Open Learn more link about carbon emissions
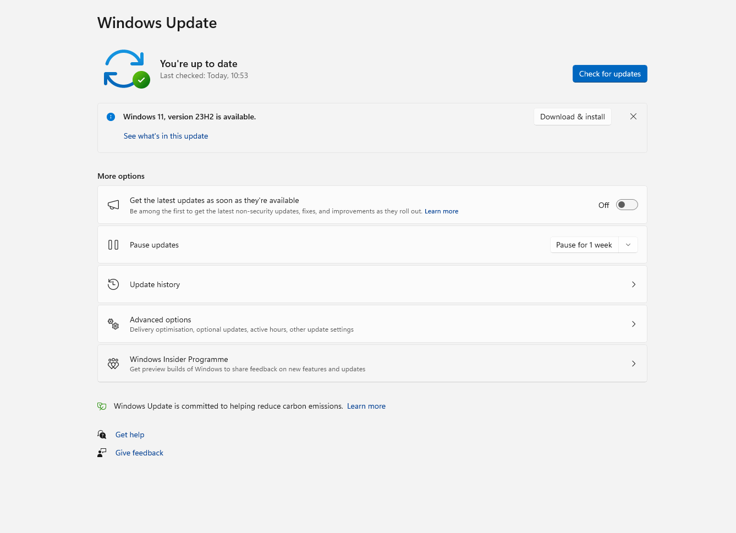The image size is (736, 533). coord(366,406)
